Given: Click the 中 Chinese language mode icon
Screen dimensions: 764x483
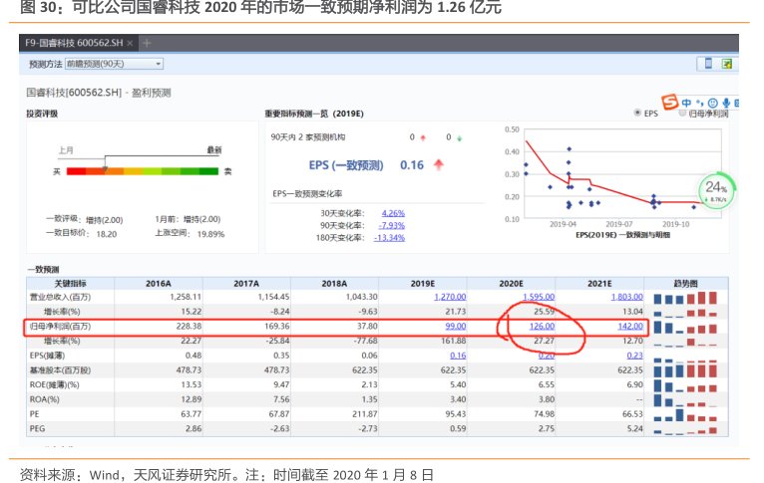Looking at the screenshot, I should tap(687, 103).
